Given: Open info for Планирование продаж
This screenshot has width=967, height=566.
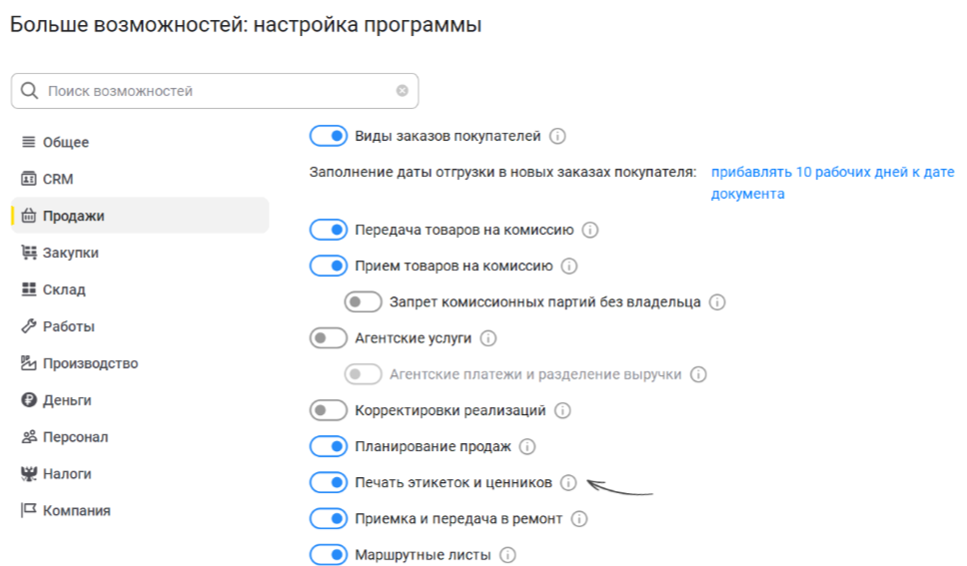Looking at the screenshot, I should [x=527, y=446].
